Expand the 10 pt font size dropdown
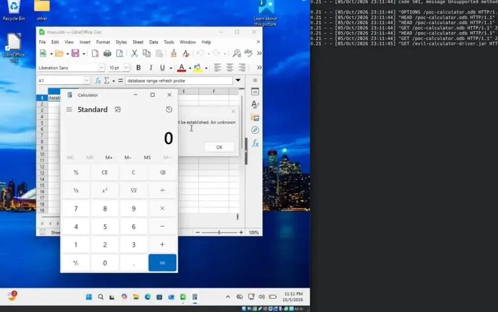 pyautogui.click(x=126, y=68)
